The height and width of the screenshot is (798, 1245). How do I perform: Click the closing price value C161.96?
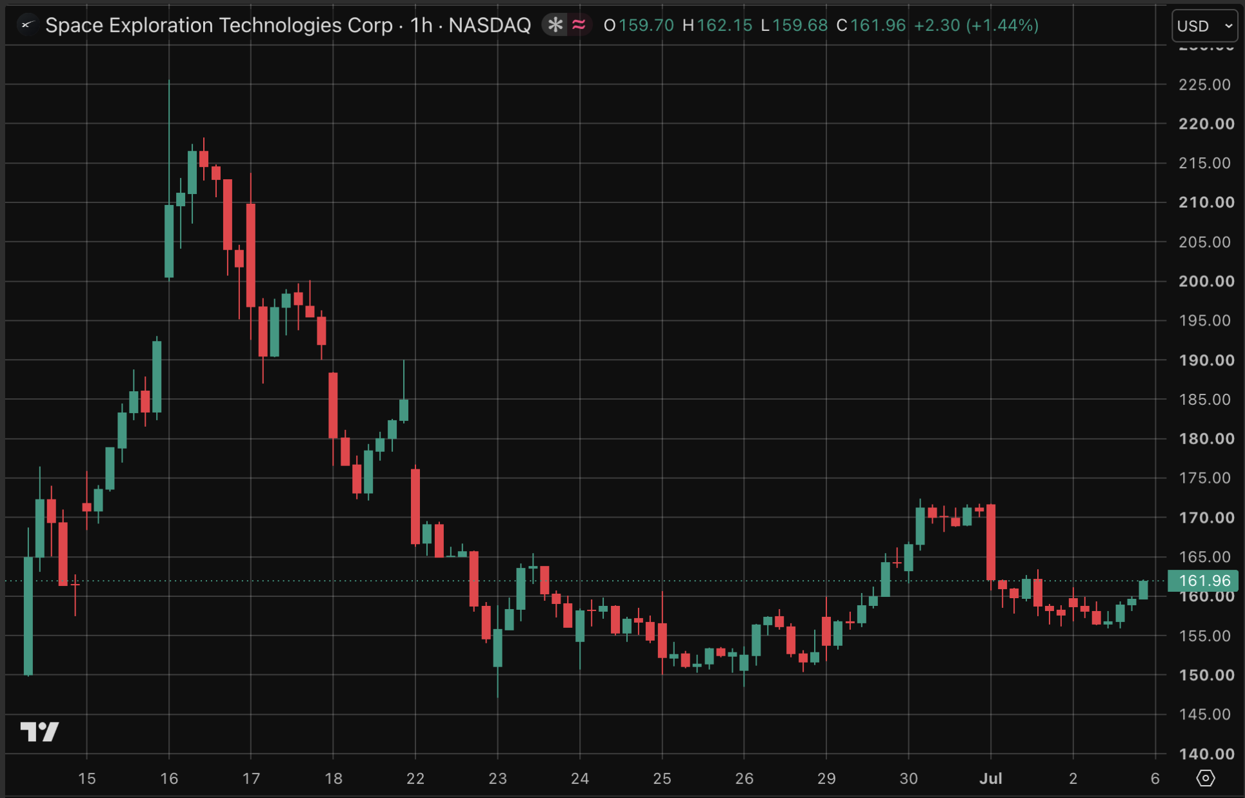tap(871, 25)
